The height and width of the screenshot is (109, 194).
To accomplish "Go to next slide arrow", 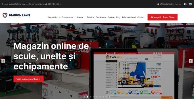I will coord(191,61).
